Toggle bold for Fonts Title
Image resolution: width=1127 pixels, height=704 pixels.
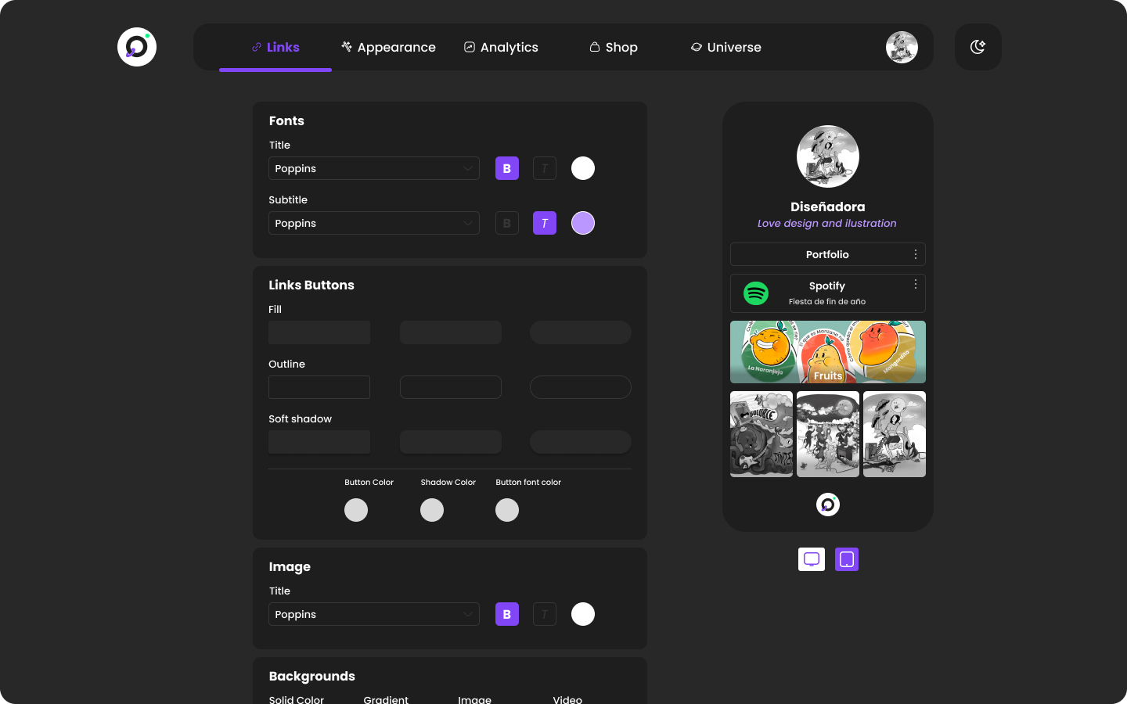pos(507,168)
